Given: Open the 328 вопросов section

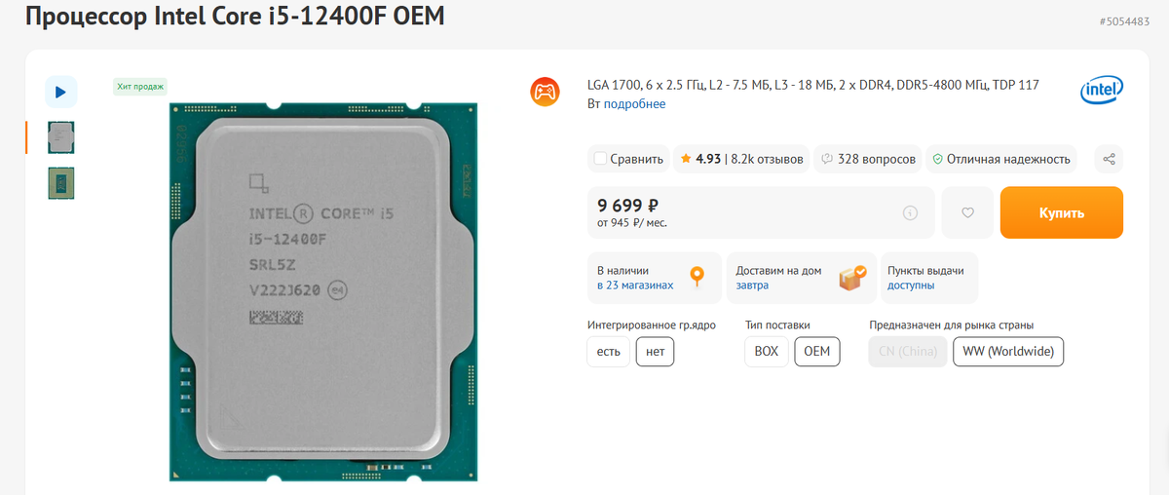Looking at the screenshot, I should 869,159.
